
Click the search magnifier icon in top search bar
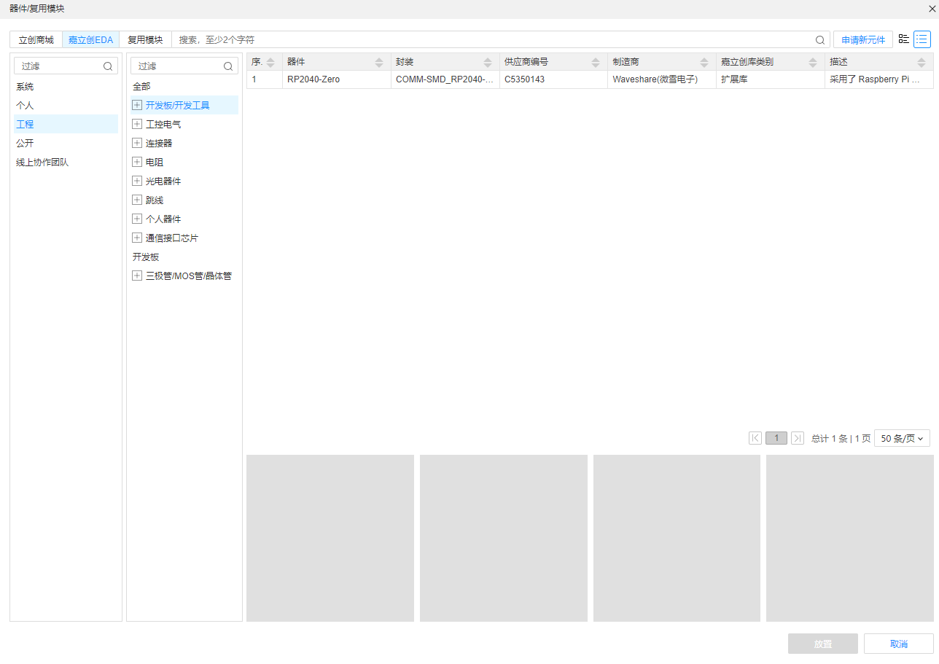820,40
